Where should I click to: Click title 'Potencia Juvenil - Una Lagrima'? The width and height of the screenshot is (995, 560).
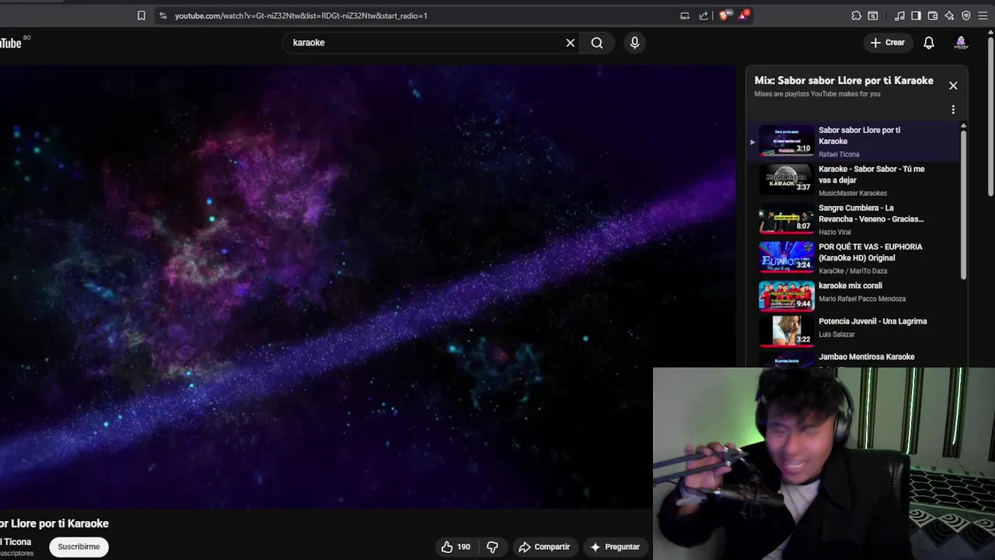(x=873, y=321)
